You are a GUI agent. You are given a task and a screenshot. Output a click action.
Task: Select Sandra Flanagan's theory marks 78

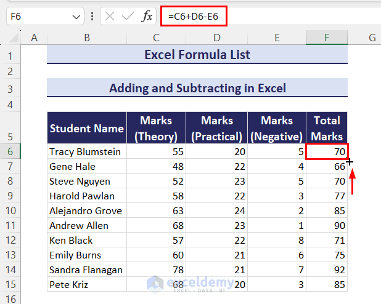pos(156,270)
